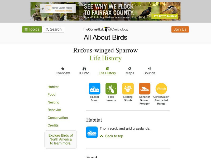Screen dimensions: 211x158
Task: Click the habitat icon beside Thorn scrub text
Action: click(92, 132)
